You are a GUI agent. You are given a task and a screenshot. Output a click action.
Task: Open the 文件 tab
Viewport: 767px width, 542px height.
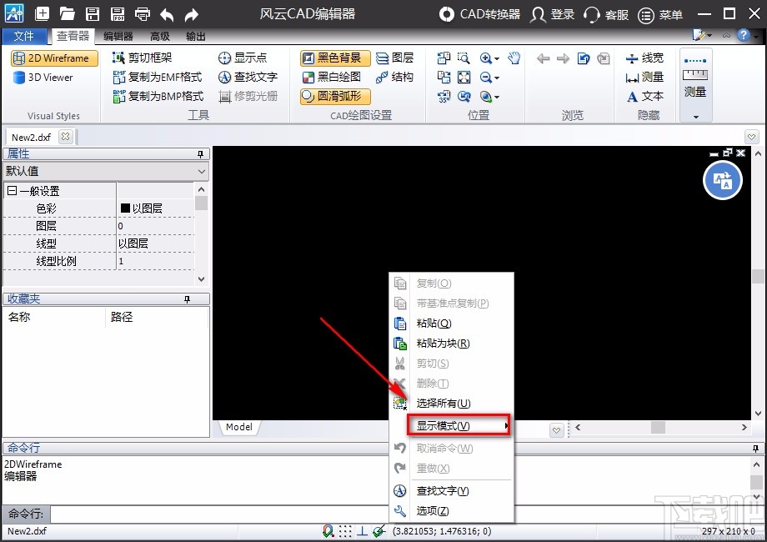point(24,36)
